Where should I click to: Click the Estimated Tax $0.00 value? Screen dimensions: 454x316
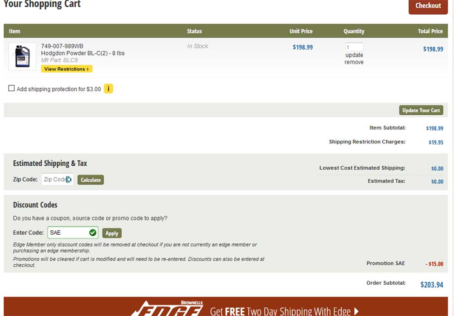point(437,182)
